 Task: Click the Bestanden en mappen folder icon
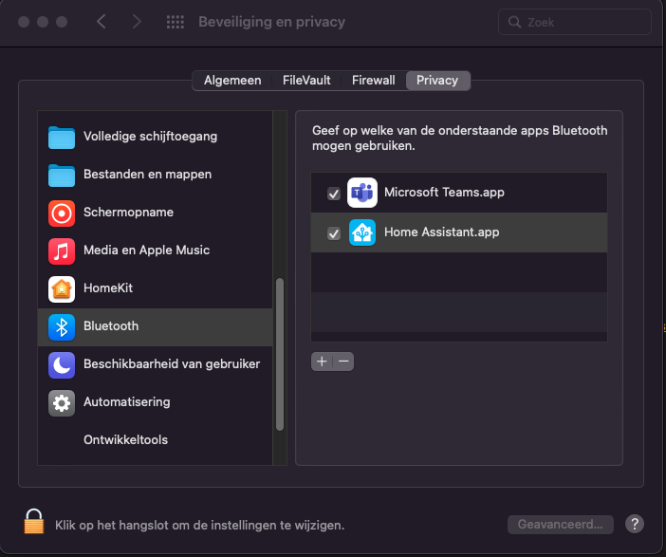pyautogui.click(x=62, y=175)
